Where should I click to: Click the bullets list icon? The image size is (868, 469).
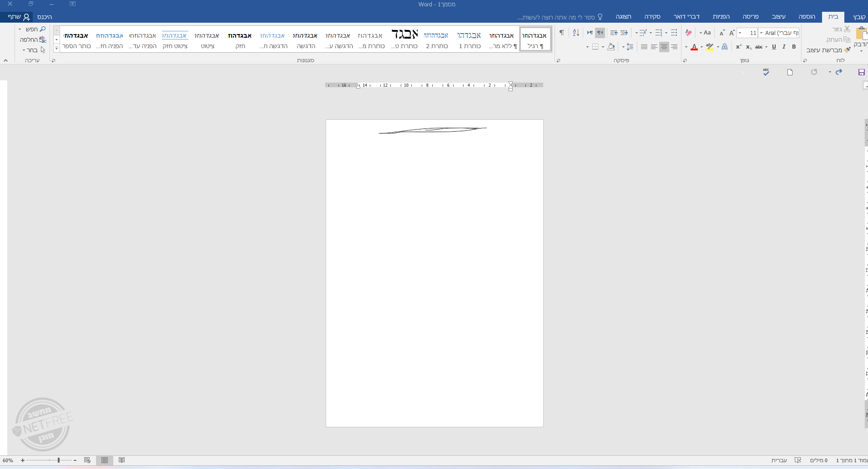pos(674,33)
